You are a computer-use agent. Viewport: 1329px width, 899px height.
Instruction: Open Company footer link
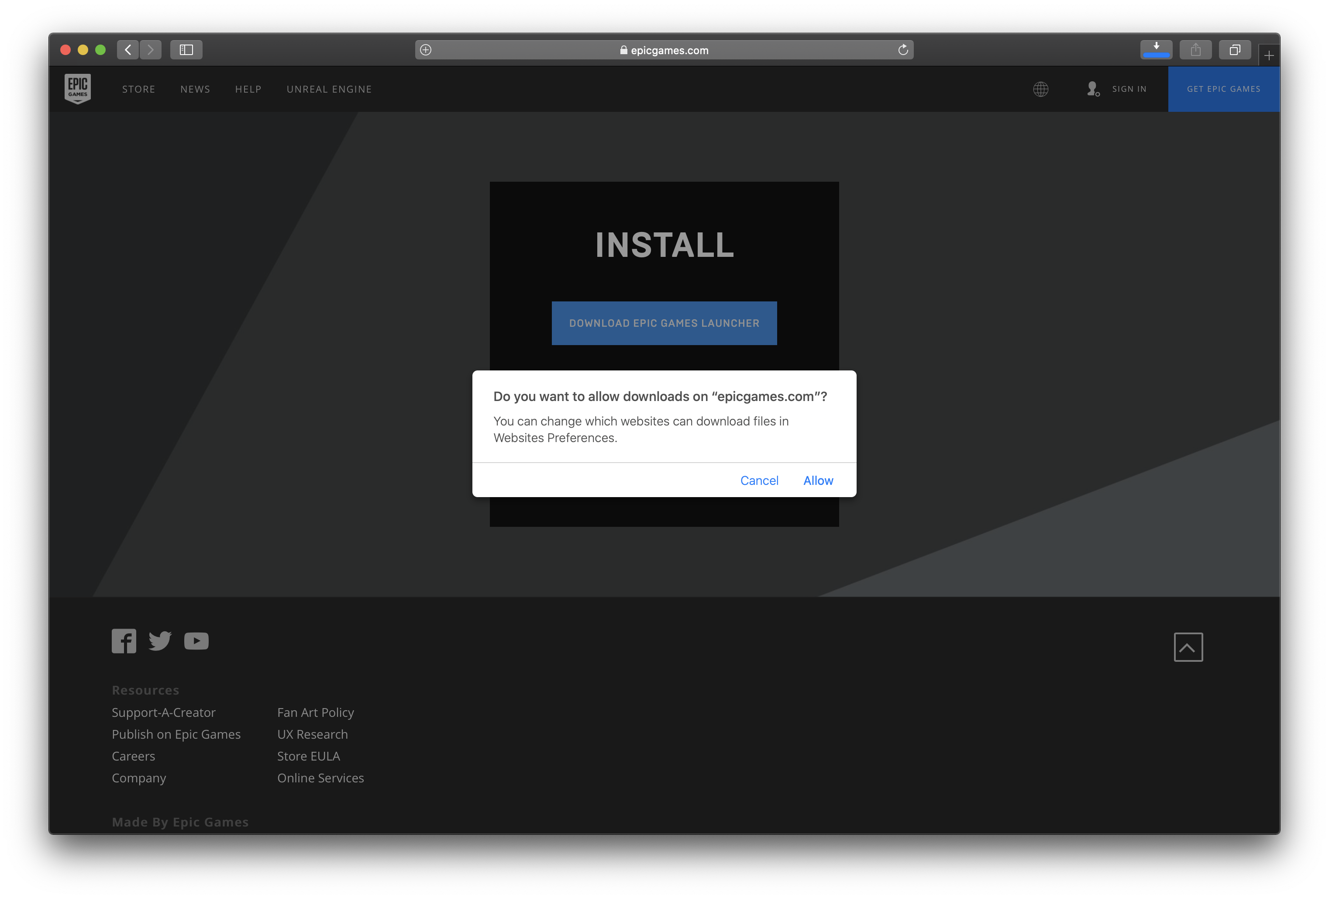point(139,778)
